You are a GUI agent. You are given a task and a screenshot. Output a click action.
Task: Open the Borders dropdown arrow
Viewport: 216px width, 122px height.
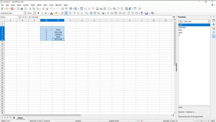coord(139,13)
